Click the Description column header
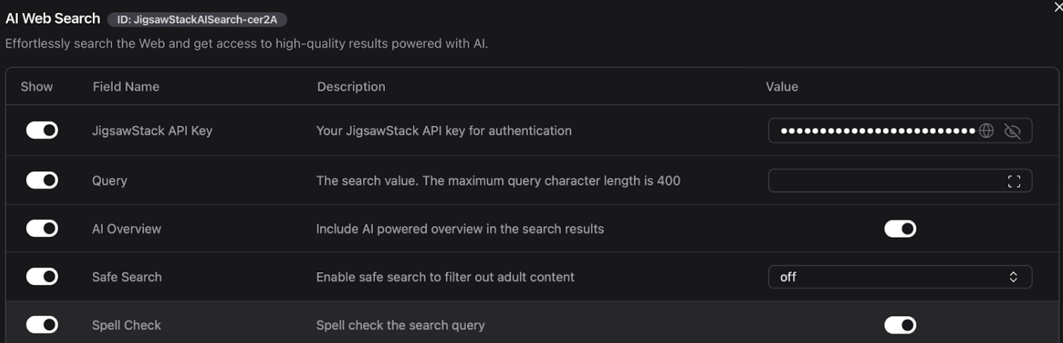Image resolution: width=1063 pixels, height=343 pixels. tap(351, 86)
